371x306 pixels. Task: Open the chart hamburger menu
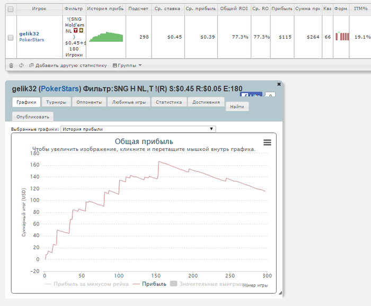coord(267,142)
